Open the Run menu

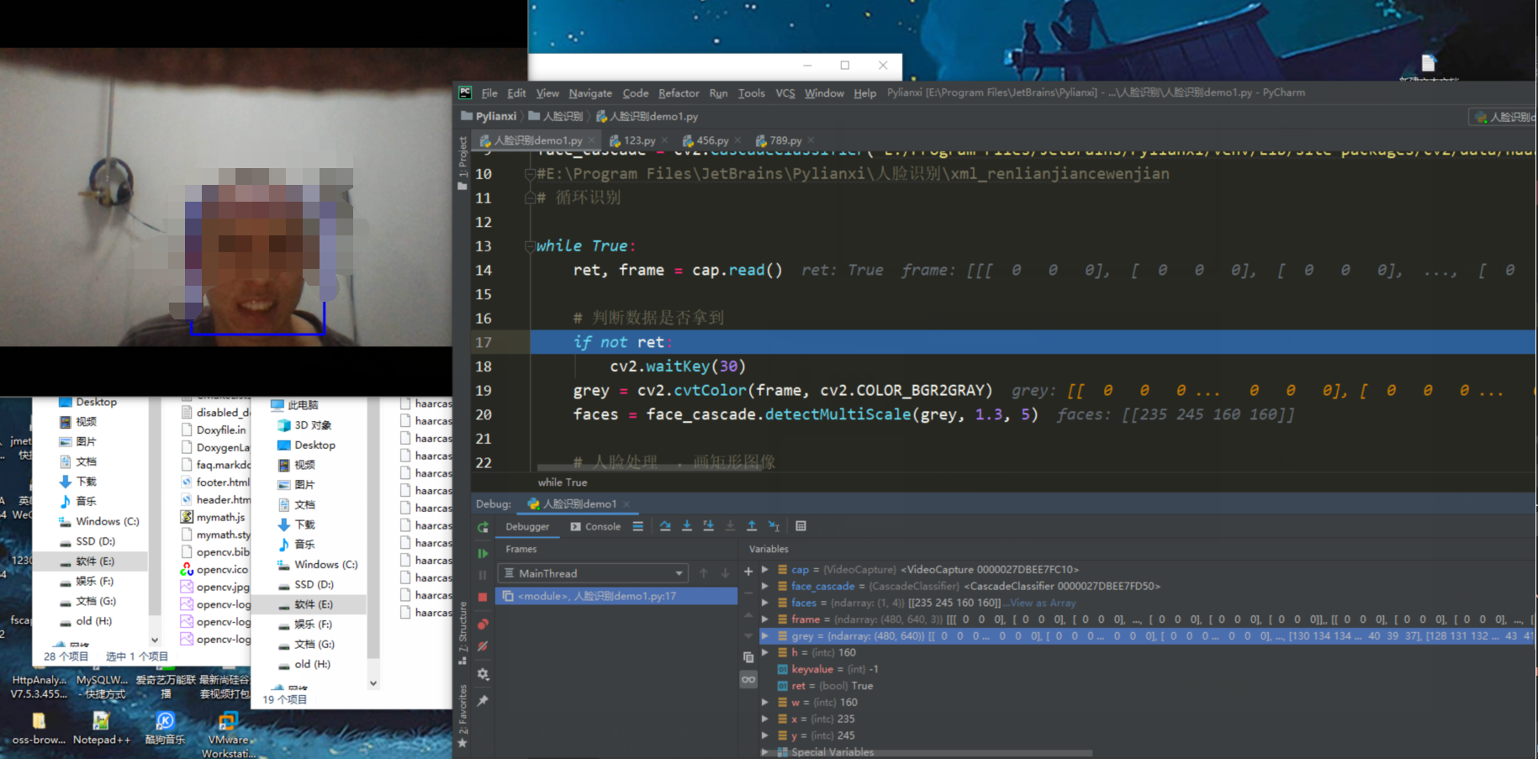click(718, 93)
